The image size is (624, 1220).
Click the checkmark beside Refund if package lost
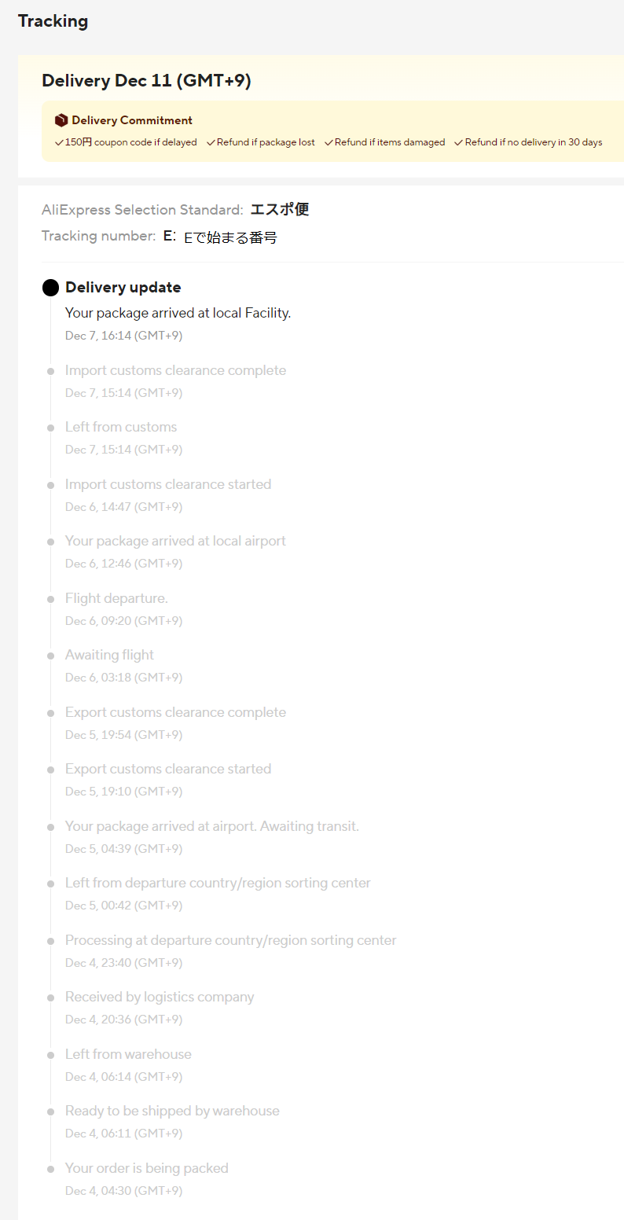point(211,142)
